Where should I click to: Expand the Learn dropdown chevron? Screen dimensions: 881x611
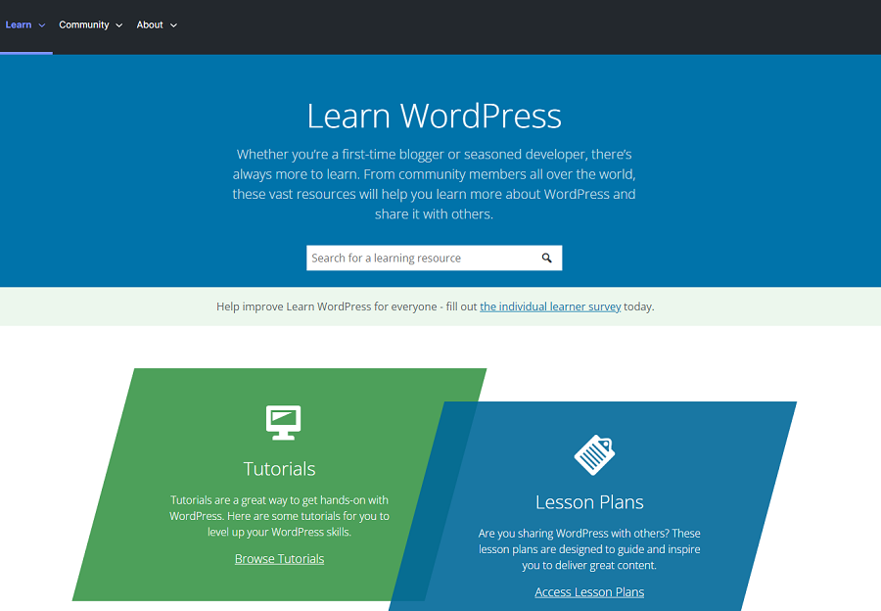(x=41, y=25)
